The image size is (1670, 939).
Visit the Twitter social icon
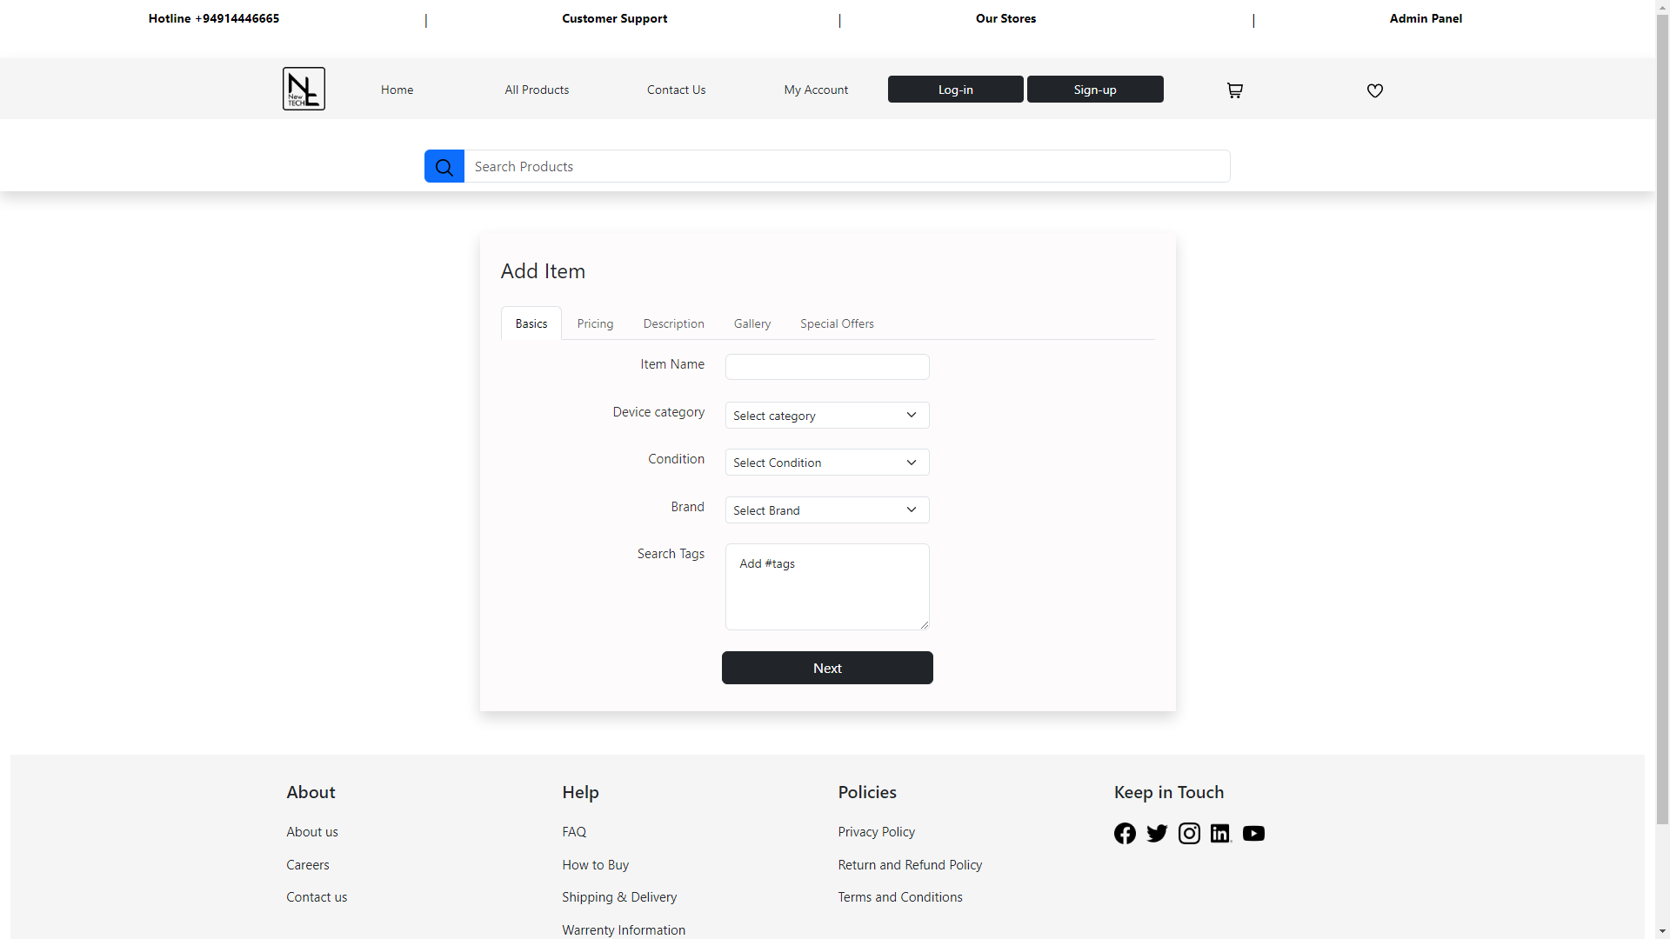(x=1157, y=834)
